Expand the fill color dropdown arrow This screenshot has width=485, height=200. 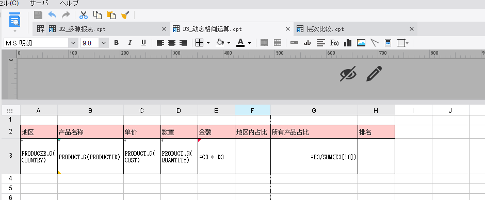tap(229, 43)
